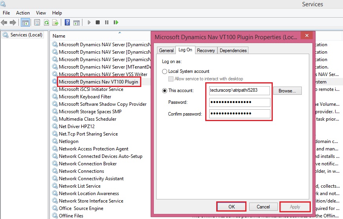Click the Stop Service toolbar icon
The image size is (343, 219).
click(98, 22)
